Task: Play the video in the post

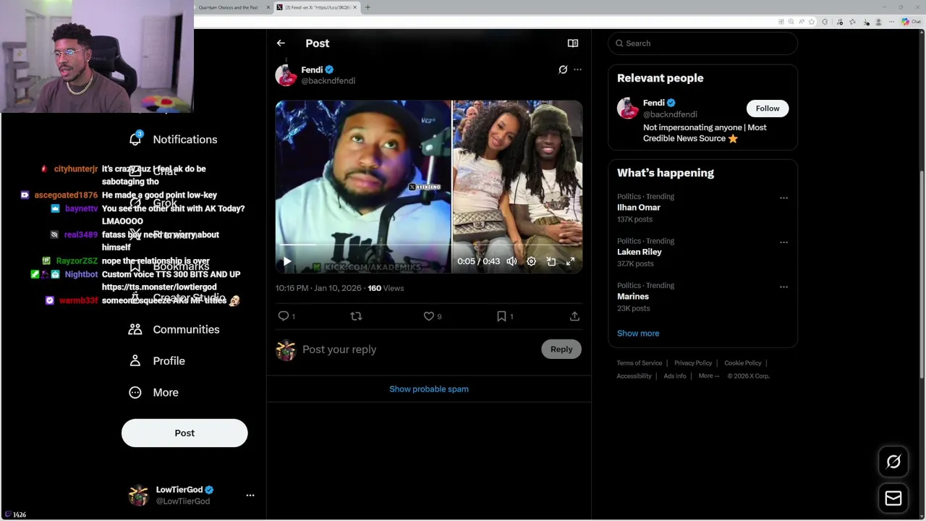Action: pos(286,261)
